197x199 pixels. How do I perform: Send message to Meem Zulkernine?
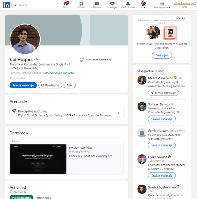pos(164,93)
